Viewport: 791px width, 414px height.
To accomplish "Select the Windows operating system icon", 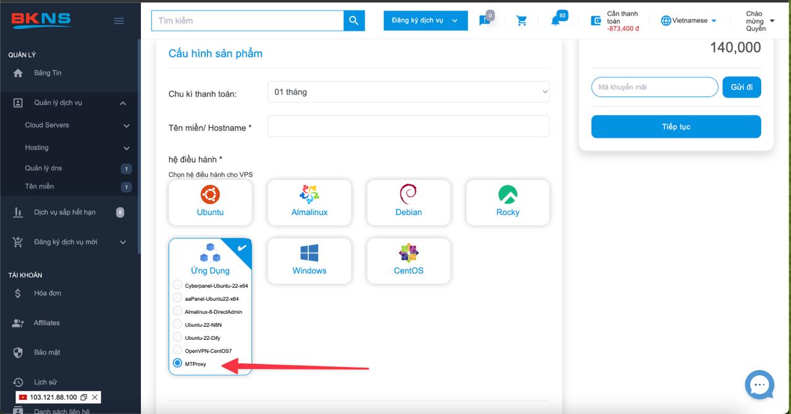I will (309, 260).
